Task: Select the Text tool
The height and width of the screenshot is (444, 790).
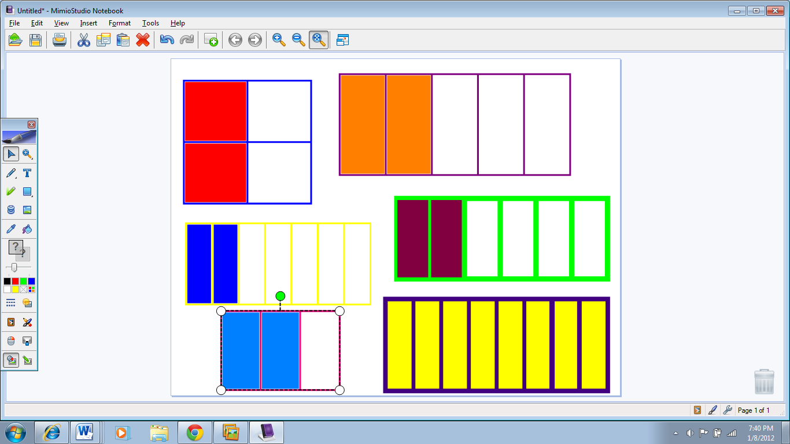Action: pos(27,173)
